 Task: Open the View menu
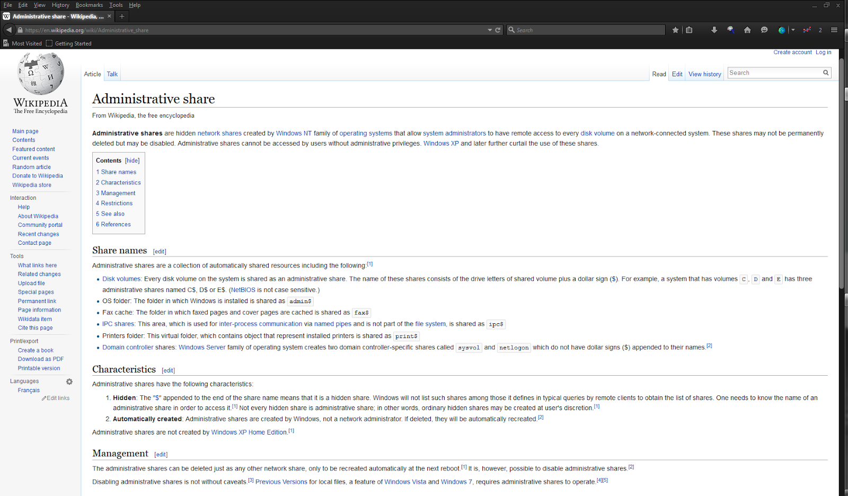pos(40,5)
